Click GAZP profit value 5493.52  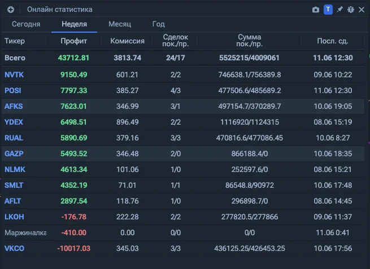click(x=73, y=154)
